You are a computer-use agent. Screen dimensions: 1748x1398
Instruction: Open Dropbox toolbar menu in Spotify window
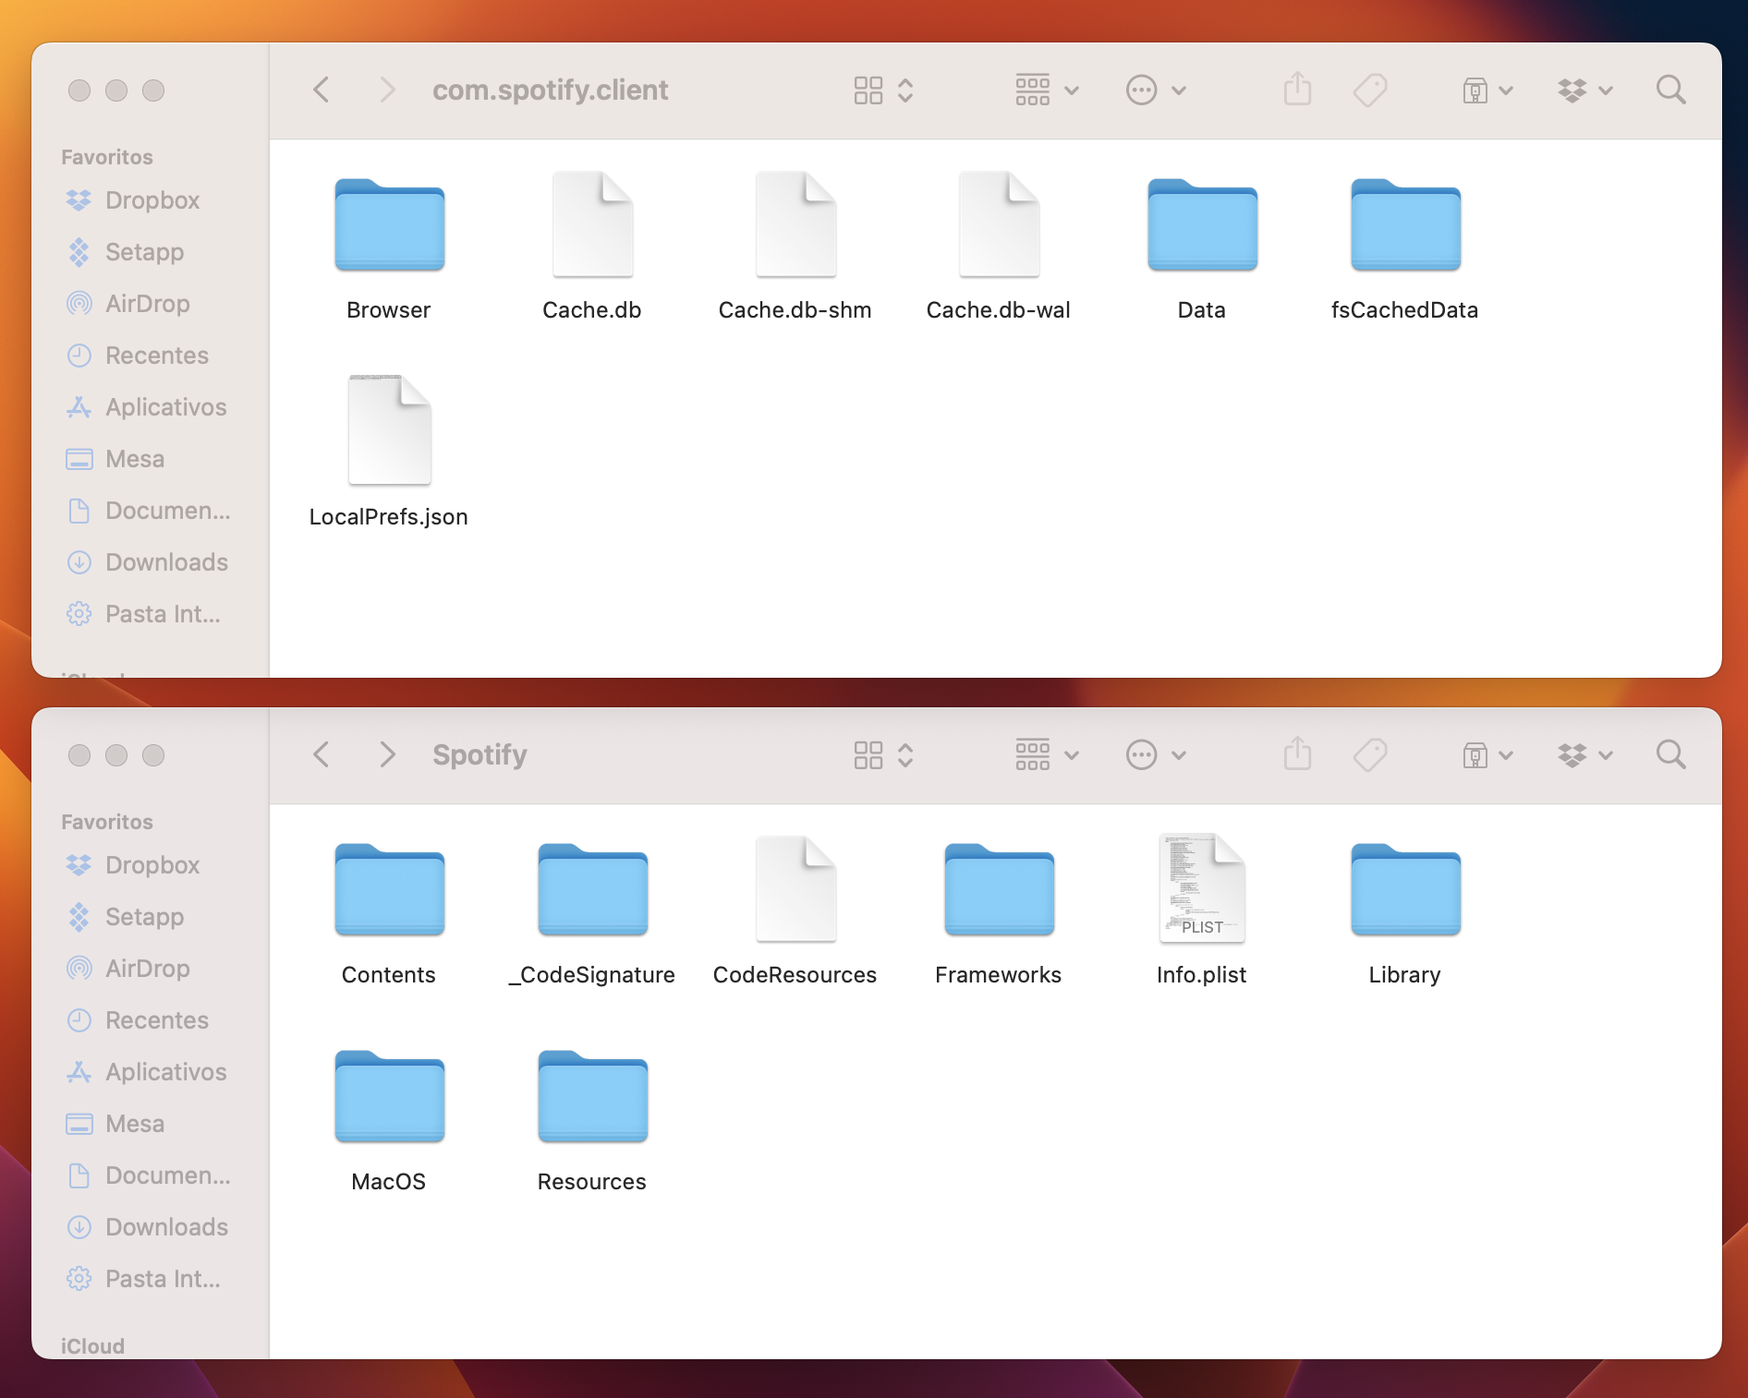point(1585,755)
